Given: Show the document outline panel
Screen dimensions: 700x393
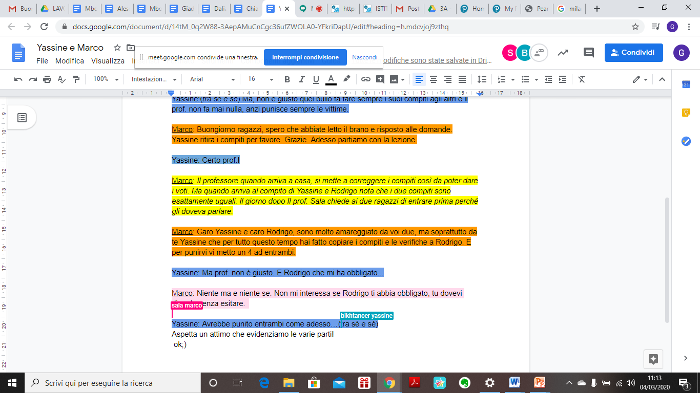Looking at the screenshot, I should click(22, 118).
